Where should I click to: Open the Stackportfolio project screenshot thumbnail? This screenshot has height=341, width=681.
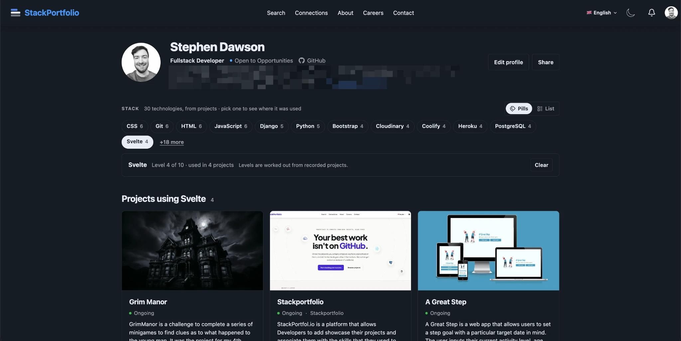[340, 251]
